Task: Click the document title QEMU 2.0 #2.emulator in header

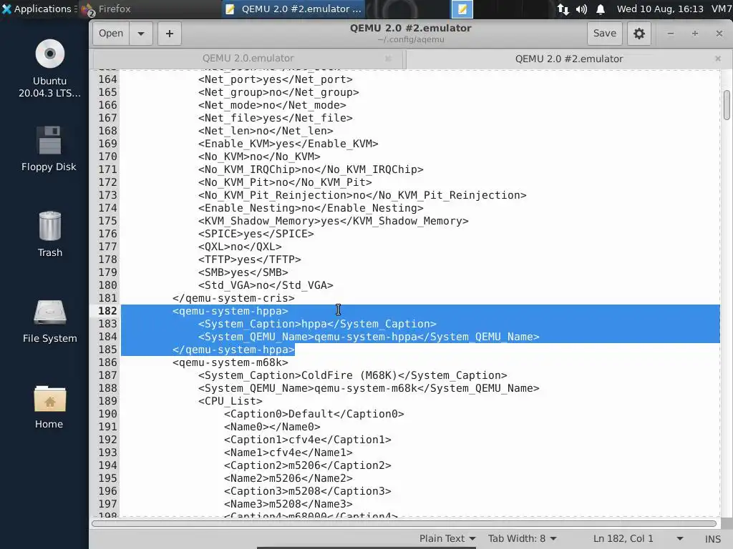Action: click(x=410, y=28)
